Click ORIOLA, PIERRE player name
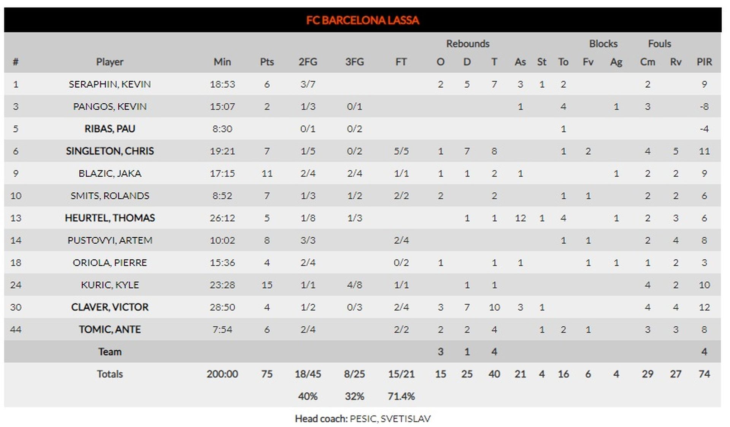The width and height of the screenshot is (730, 427). coord(109,263)
